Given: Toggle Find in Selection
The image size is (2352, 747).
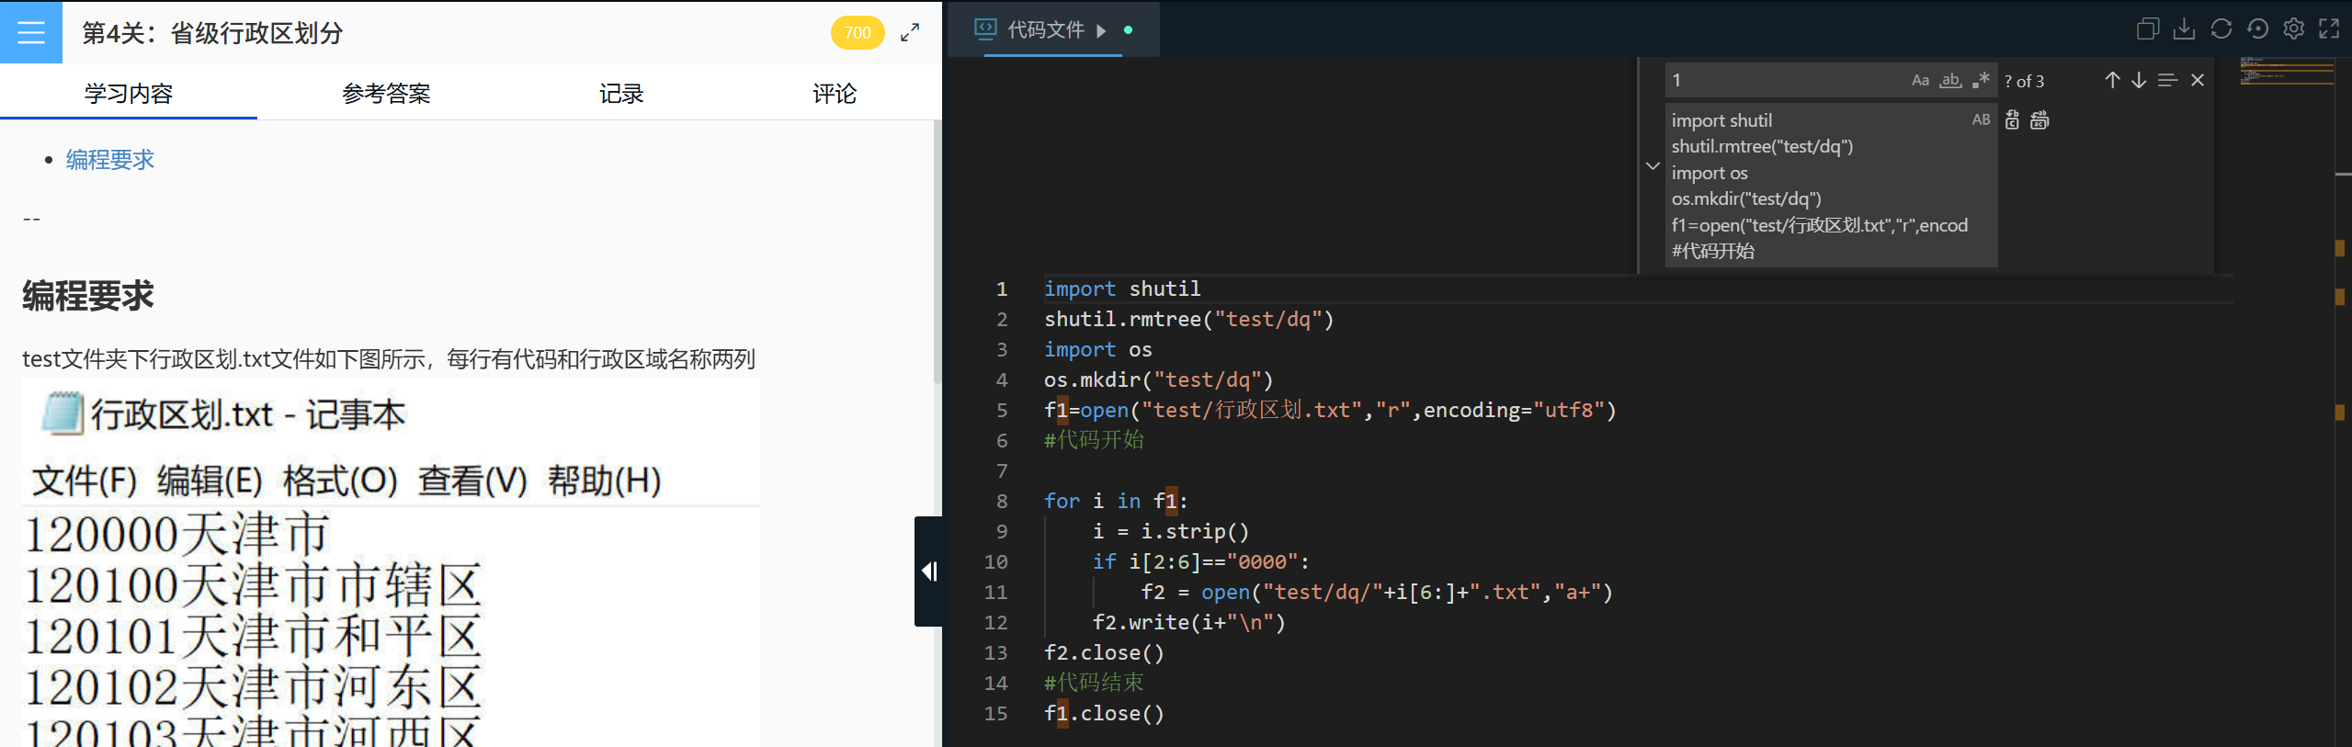Looking at the screenshot, I should click(x=2167, y=80).
